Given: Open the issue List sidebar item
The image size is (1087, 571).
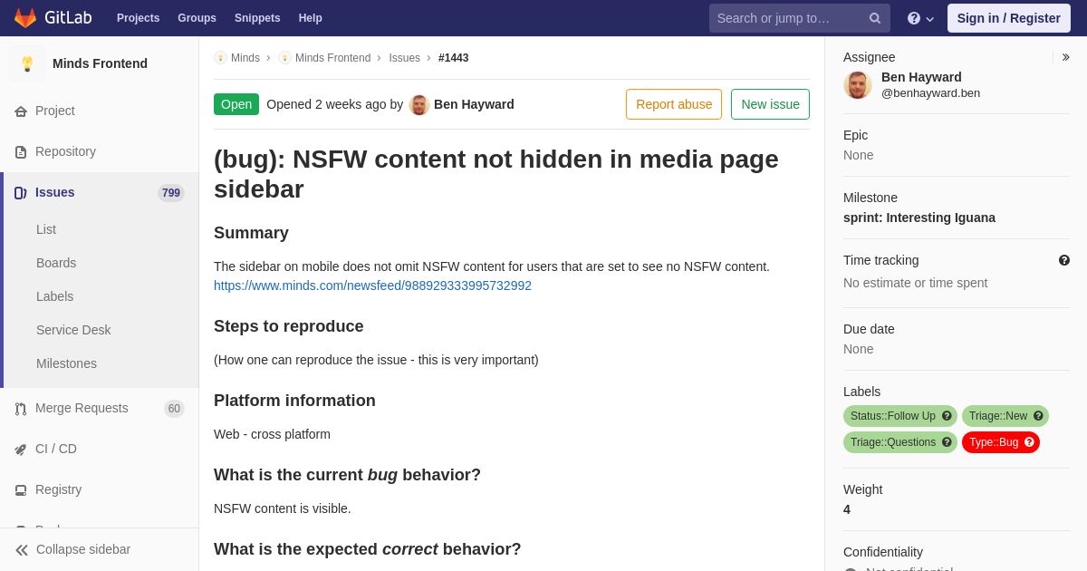Looking at the screenshot, I should point(46,229).
